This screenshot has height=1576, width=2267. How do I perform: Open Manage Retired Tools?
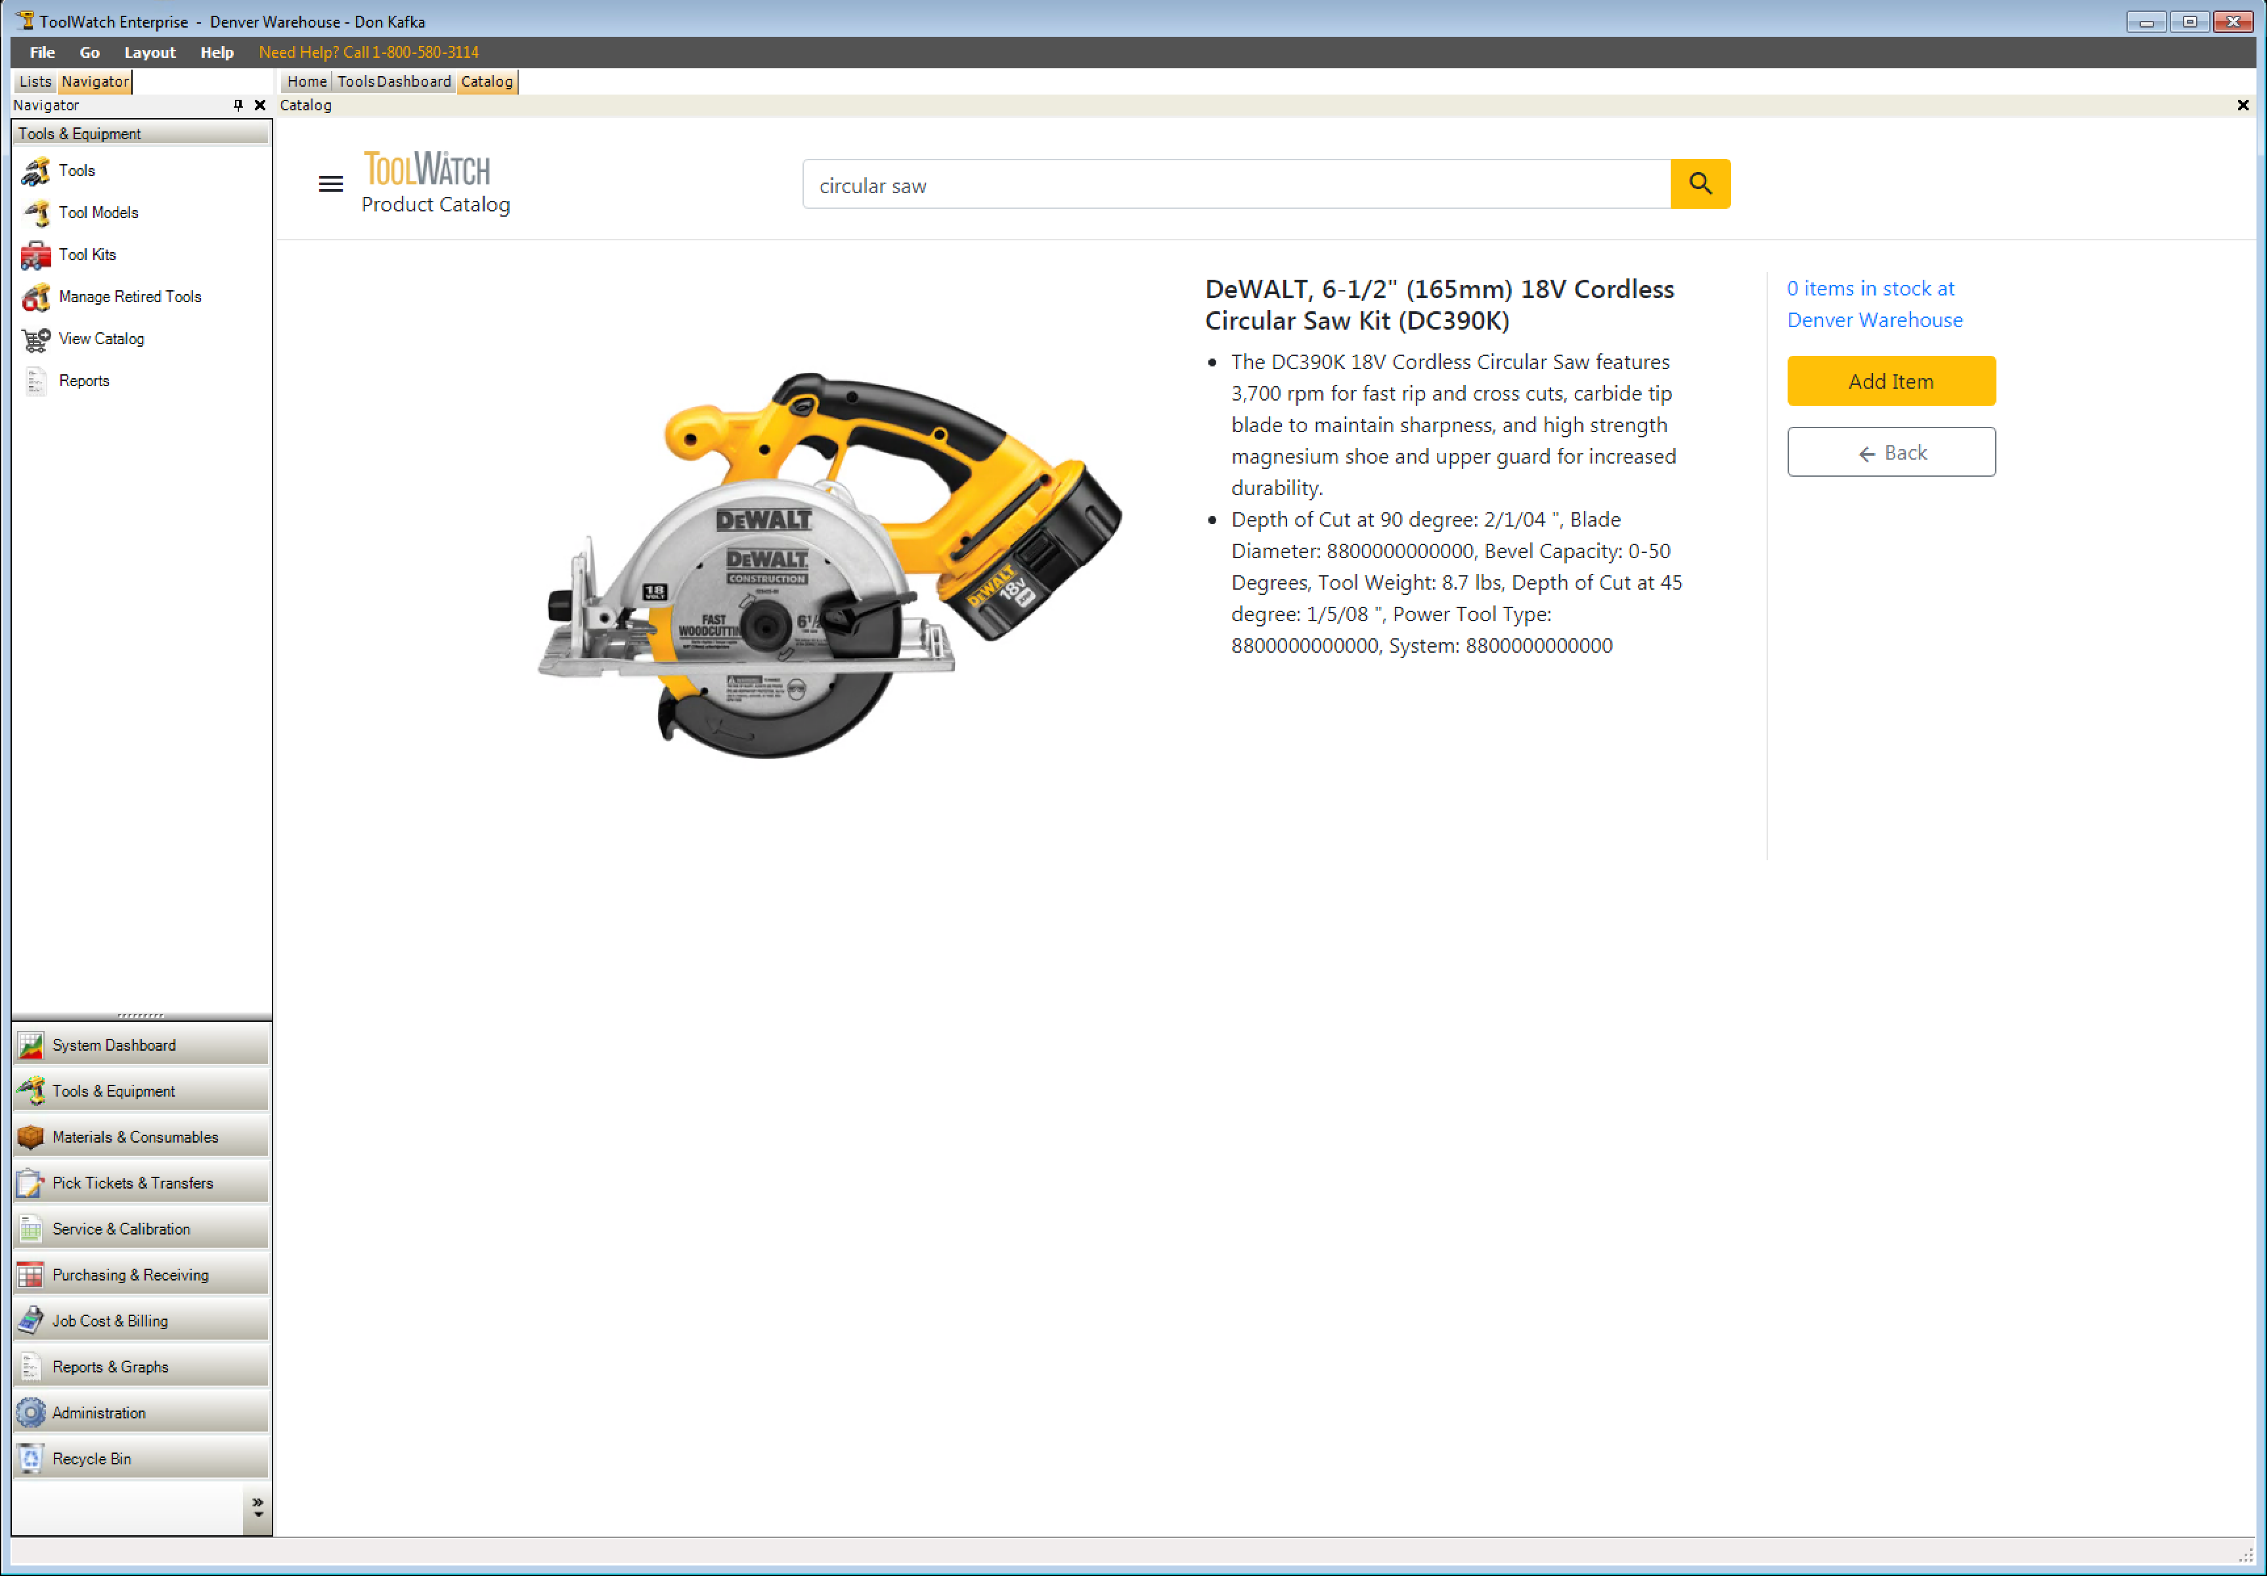(x=128, y=296)
